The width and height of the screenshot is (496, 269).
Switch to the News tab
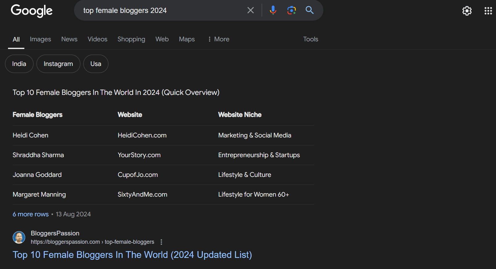pos(69,39)
